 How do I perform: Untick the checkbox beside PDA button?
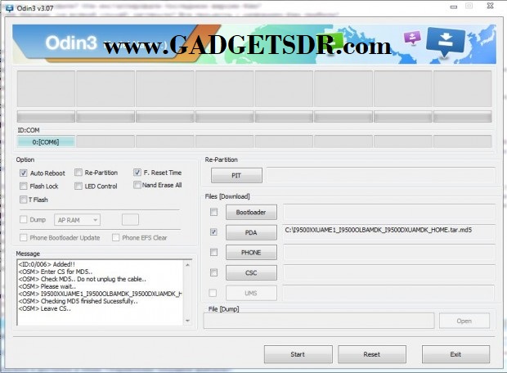click(213, 232)
